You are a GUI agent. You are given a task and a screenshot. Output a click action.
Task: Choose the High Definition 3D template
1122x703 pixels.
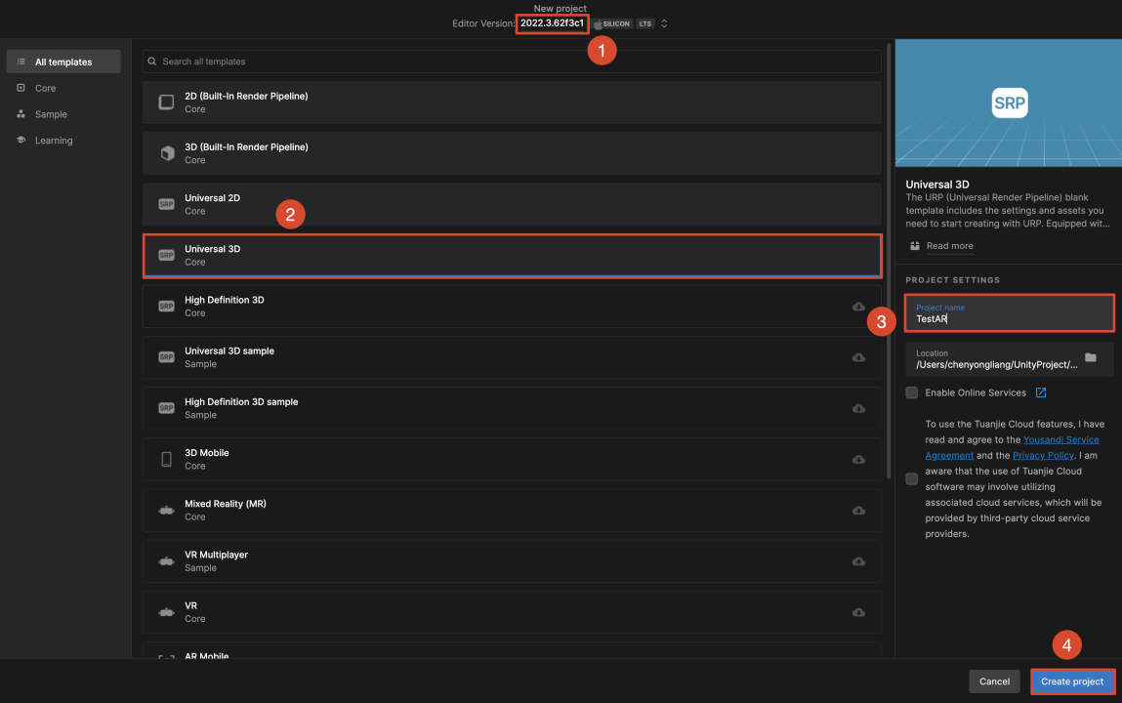pos(512,306)
